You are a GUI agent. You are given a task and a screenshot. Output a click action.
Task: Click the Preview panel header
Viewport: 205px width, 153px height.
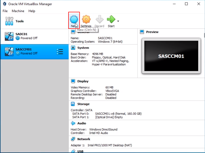coord(152,32)
